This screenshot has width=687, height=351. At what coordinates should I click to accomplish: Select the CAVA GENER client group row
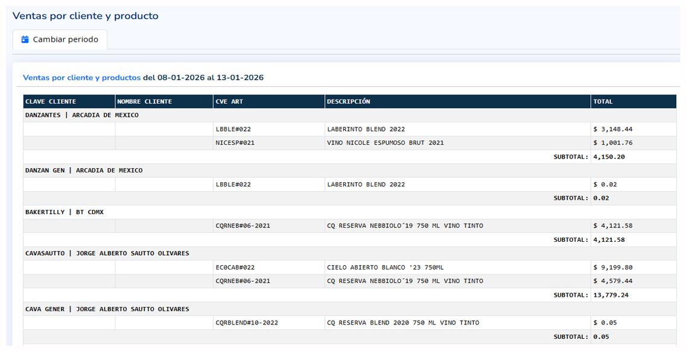click(x=107, y=309)
